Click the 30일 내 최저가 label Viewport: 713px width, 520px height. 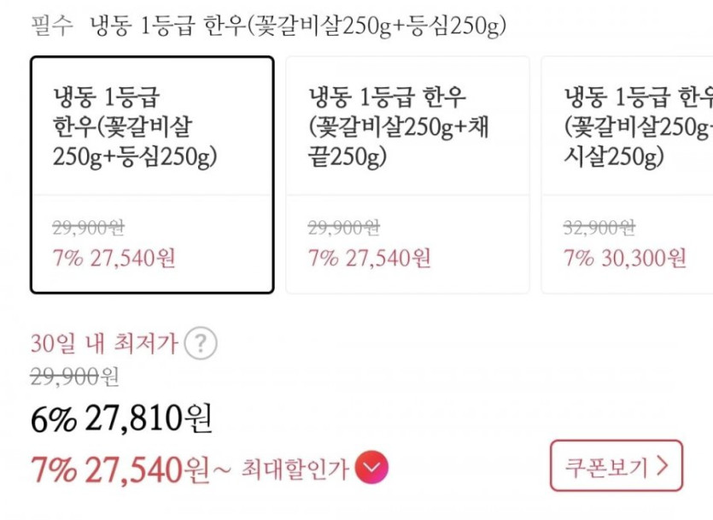coord(104,344)
